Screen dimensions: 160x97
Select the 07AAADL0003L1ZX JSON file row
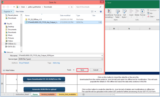(63, 22)
